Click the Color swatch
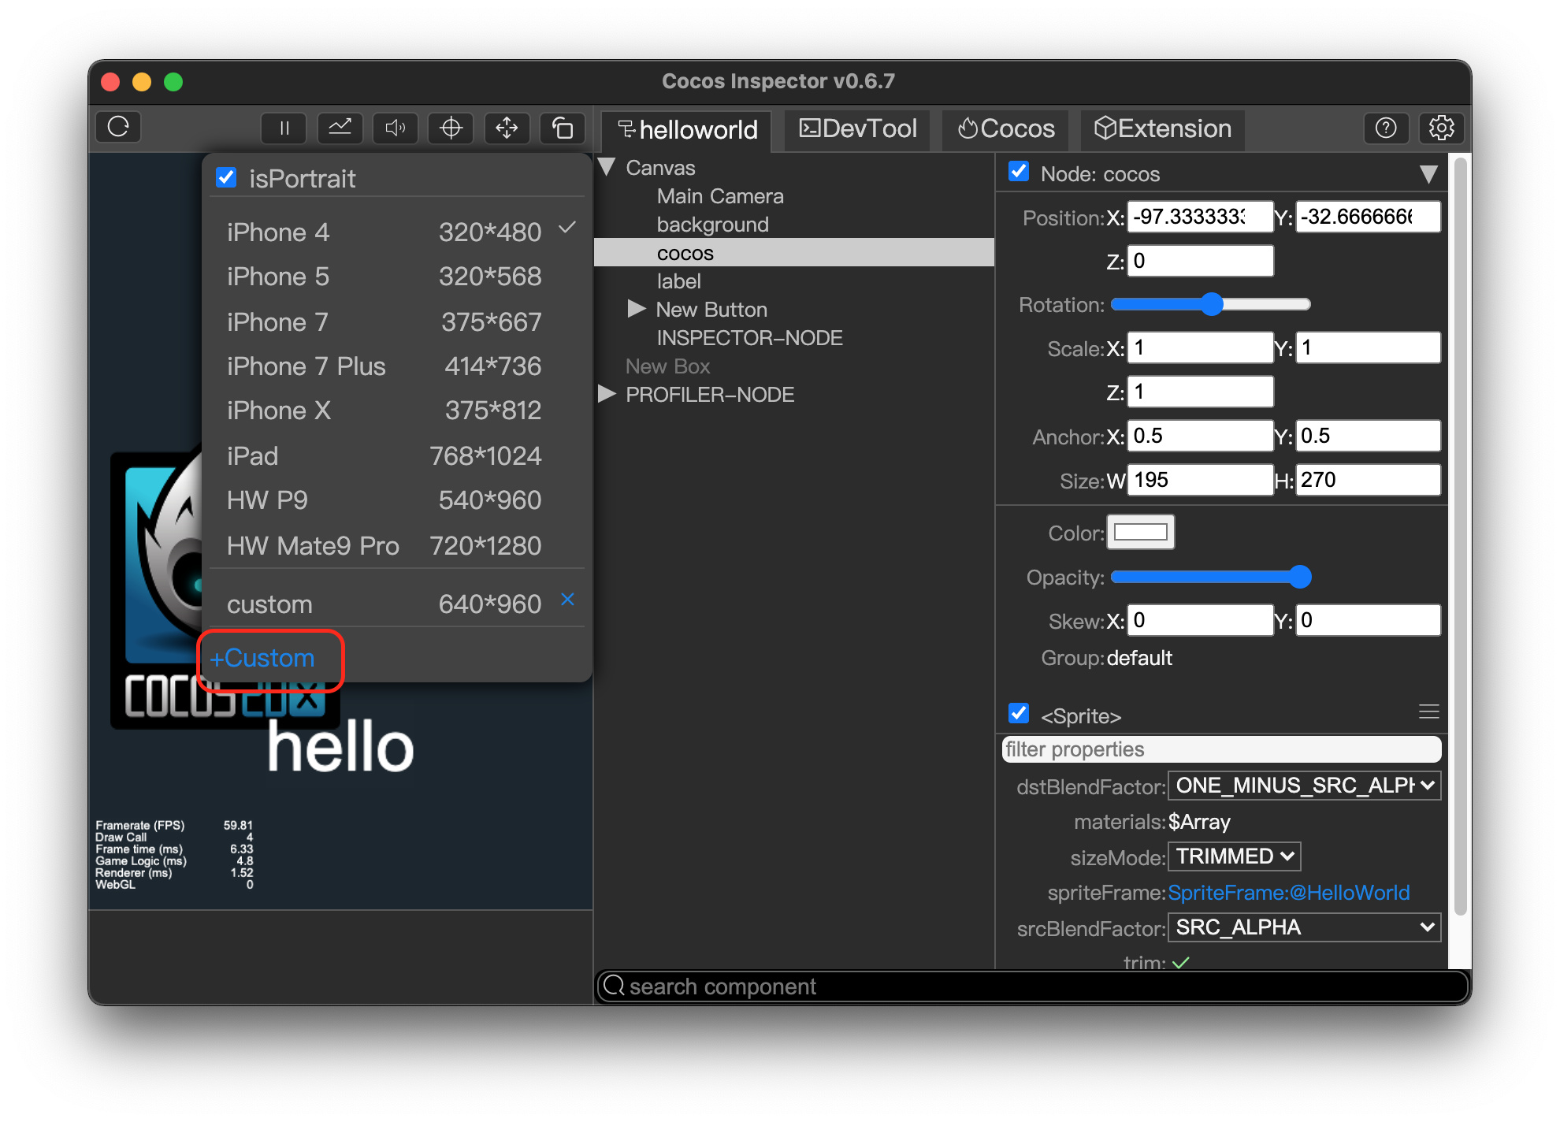Image resolution: width=1560 pixels, height=1122 pixels. tap(1140, 533)
